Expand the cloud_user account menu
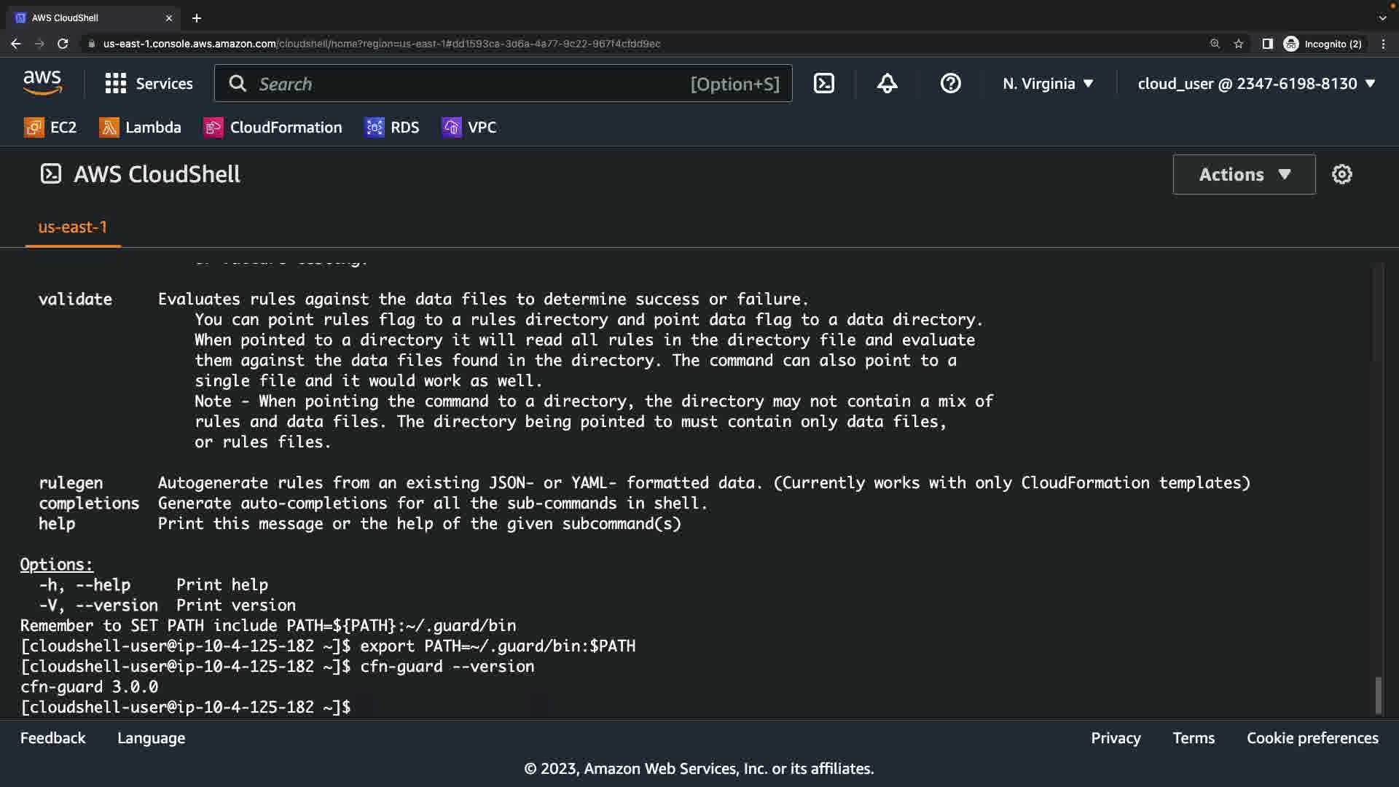 (x=1255, y=84)
